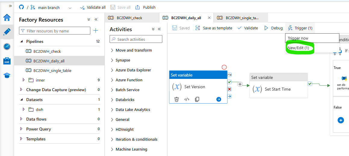Image resolution: width=349 pixels, height=156 pixels.
Task: Select the Author pencil icon in sidebar
Action: click(7, 32)
